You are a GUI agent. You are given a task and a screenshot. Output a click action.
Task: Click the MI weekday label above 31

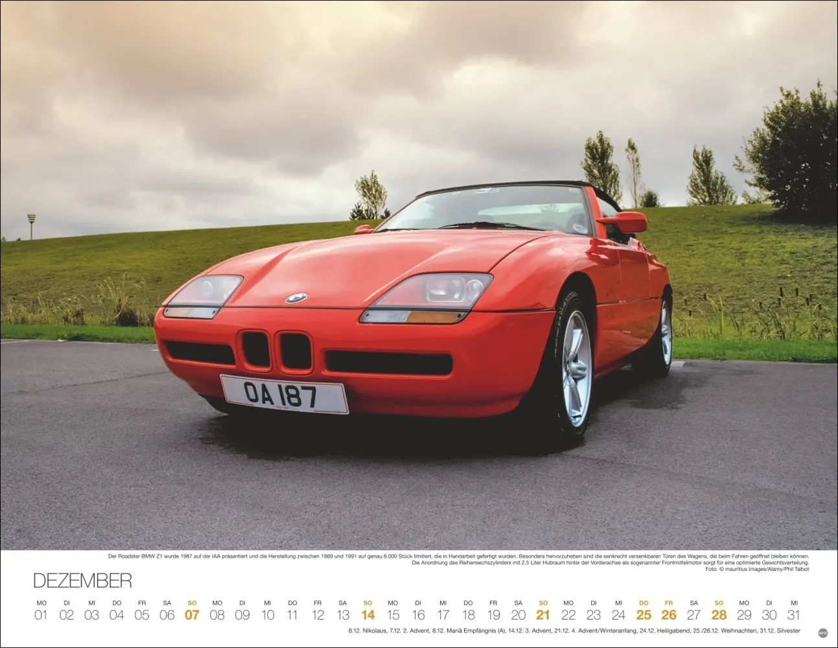click(x=795, y=603)
